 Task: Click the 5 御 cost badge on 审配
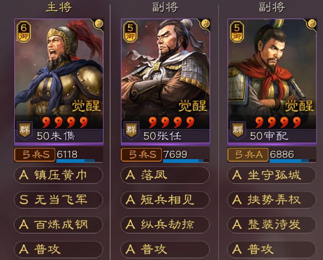[237, 31]
